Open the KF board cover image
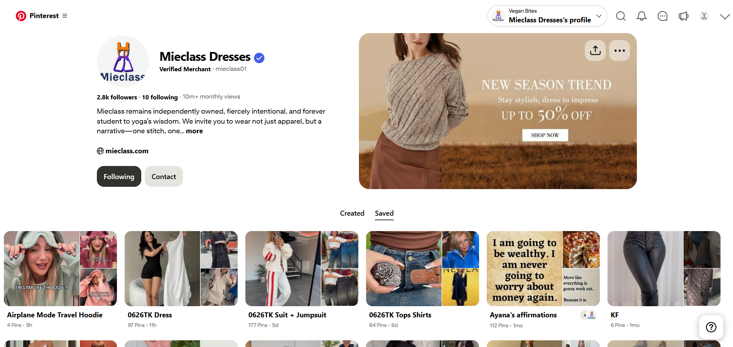Screen dimensions: 733x347 (x=664, y=268)
